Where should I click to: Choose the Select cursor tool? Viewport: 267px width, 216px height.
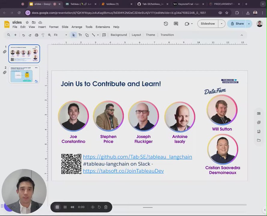74,35
